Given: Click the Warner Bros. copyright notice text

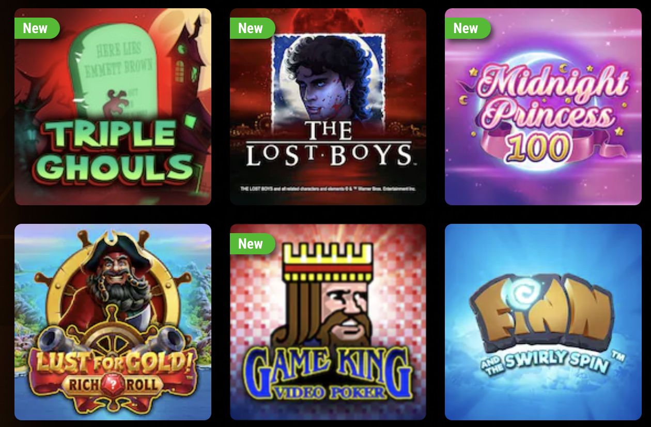Looking at the screenshot, I should [328, 189].
